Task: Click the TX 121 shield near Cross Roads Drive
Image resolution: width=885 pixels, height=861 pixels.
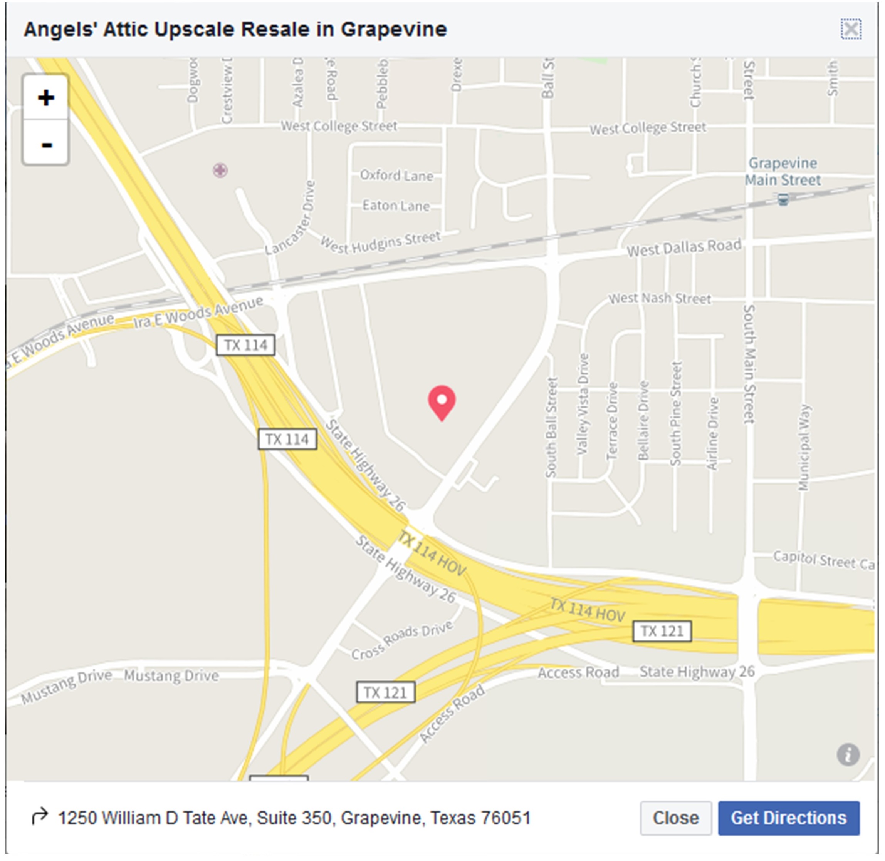Action: (386, 692)
